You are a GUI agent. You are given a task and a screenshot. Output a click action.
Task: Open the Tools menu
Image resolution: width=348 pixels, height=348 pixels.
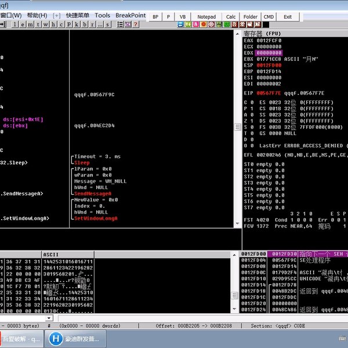pos(102,15)
